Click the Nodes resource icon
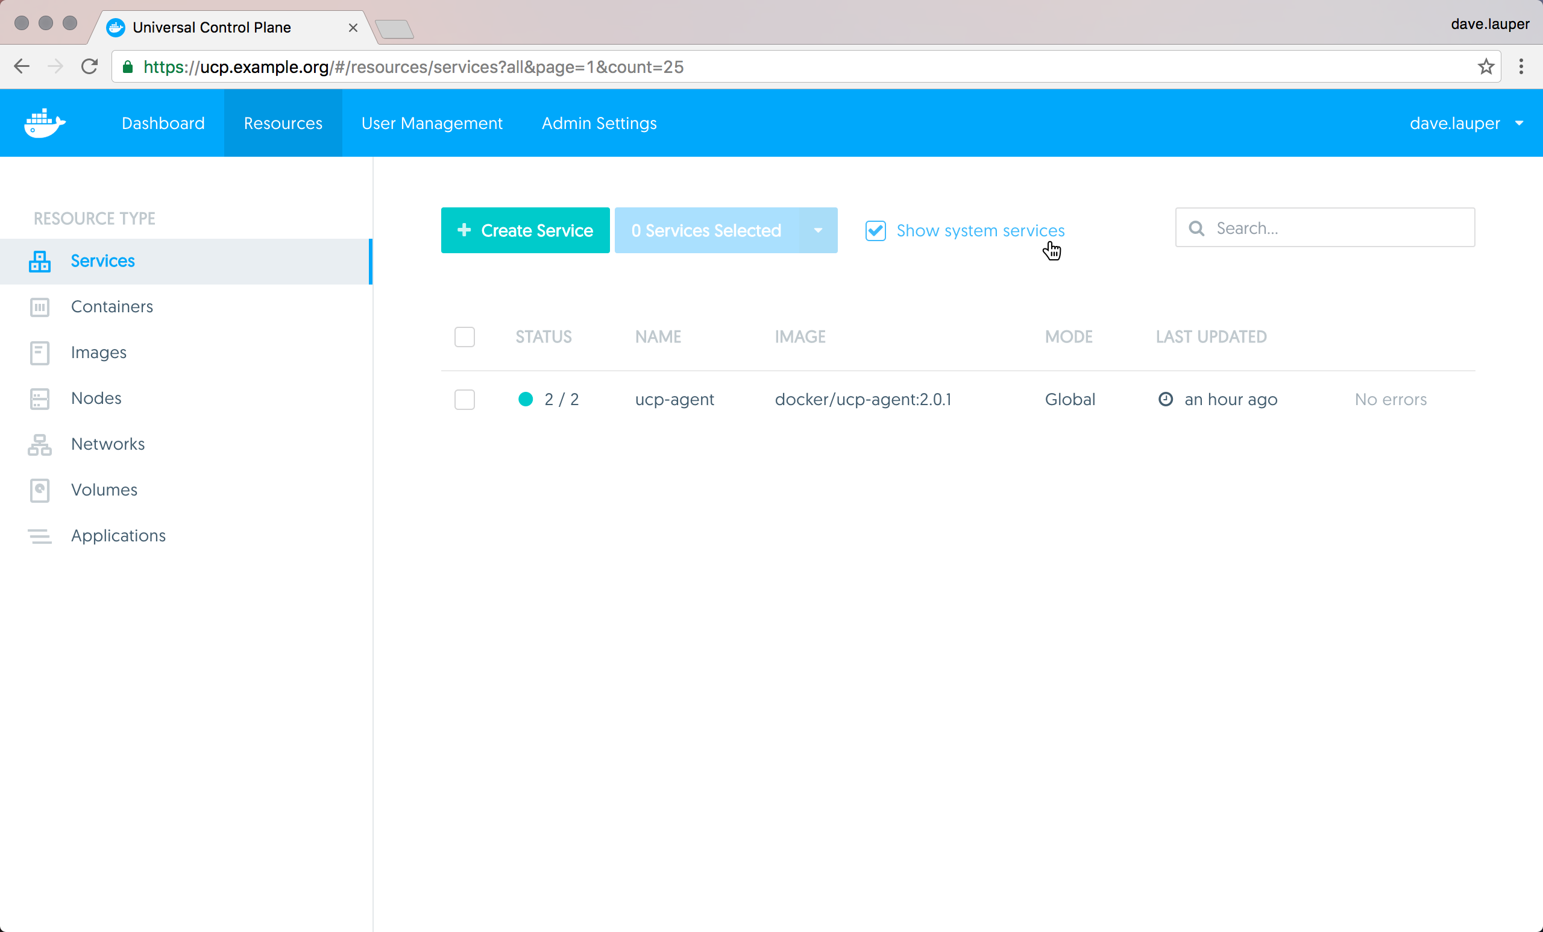 pyautogui.click(x=39, y=398)
